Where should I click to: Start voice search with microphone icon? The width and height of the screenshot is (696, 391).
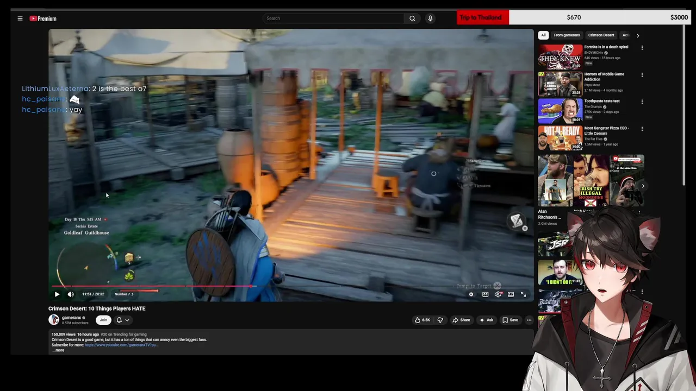coord(430,18)
